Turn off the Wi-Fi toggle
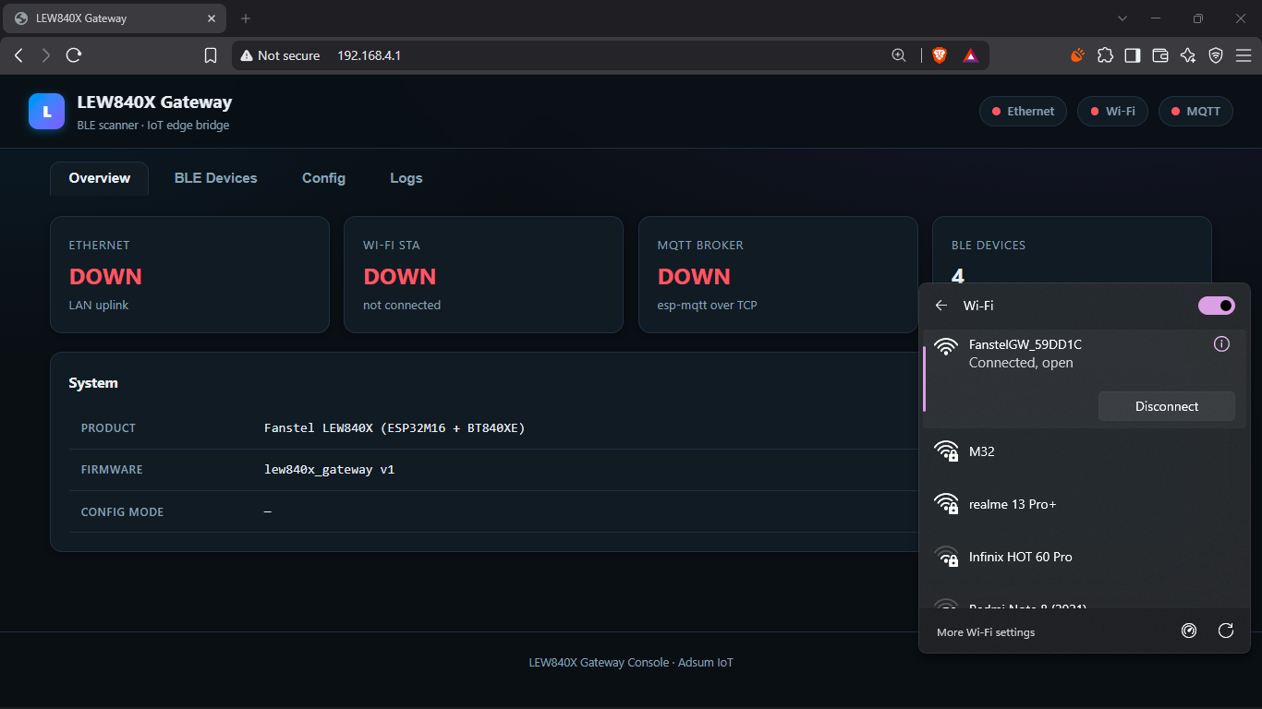1262x709 pixels. click(1217, 306)
